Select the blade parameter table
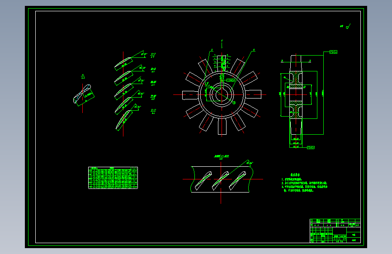The image size is (392, 254). [x=113, y=178]
